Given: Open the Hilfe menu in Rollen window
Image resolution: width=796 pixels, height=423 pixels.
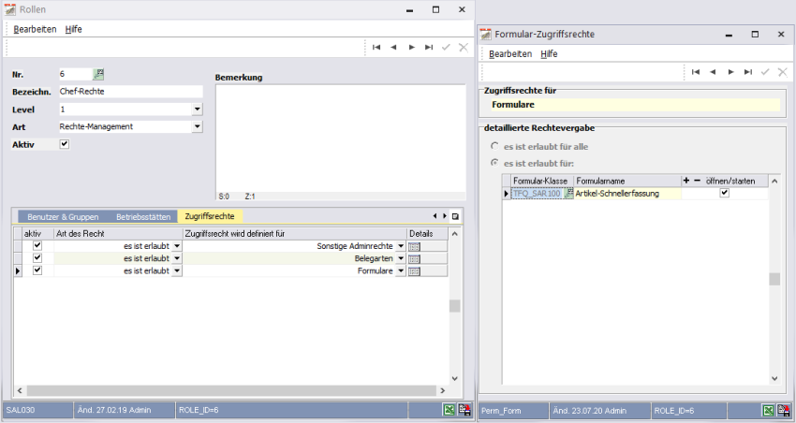Looking at the screenshot, I should point(73,29).
